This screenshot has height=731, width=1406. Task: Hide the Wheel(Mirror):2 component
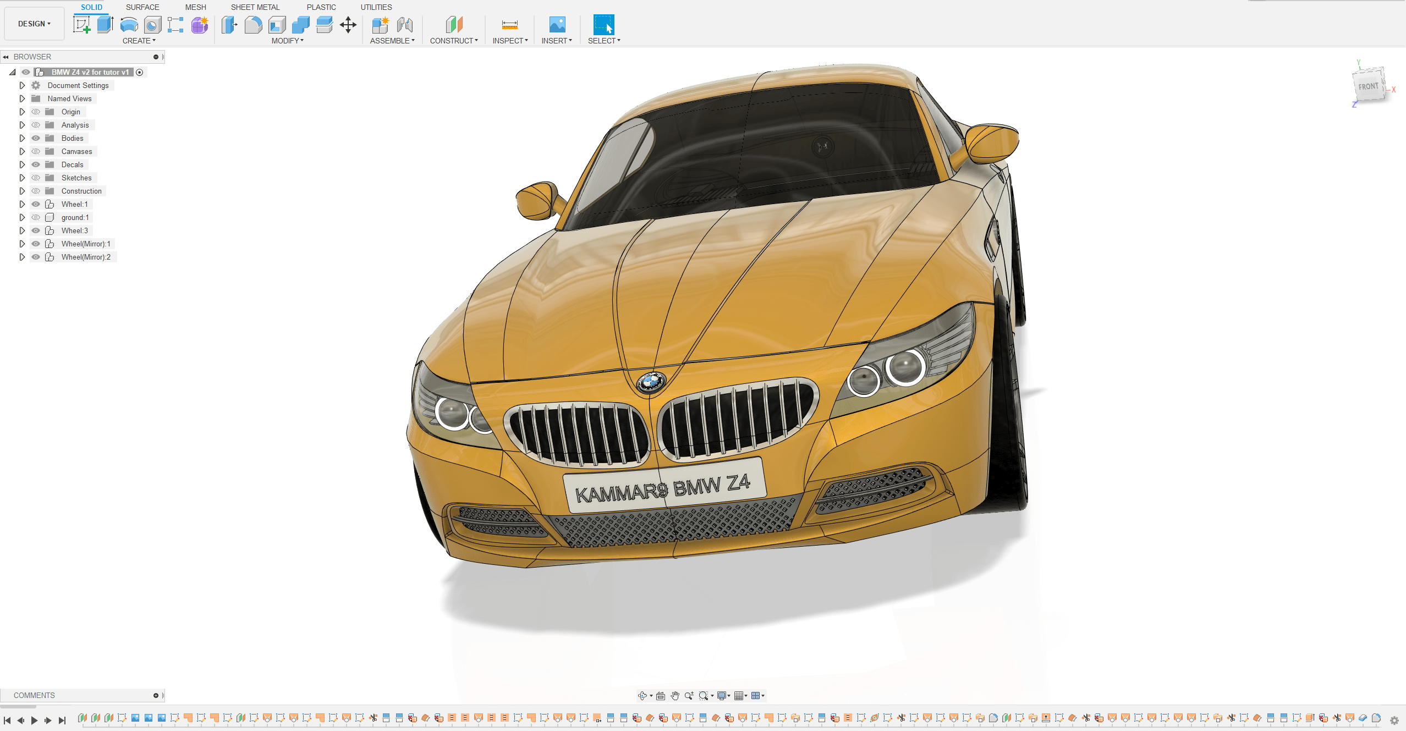pos(36,257)
